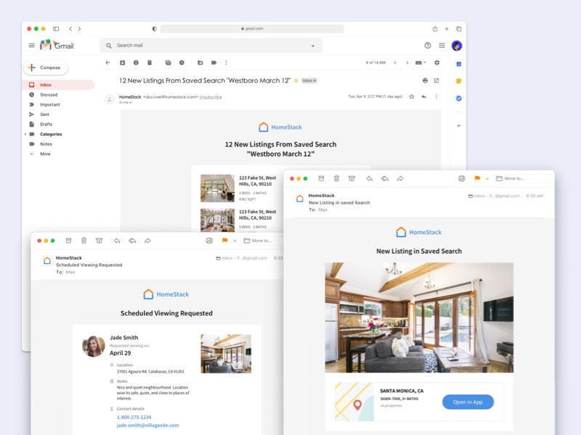Reply all in the New Listing mail window

(384, 178)
